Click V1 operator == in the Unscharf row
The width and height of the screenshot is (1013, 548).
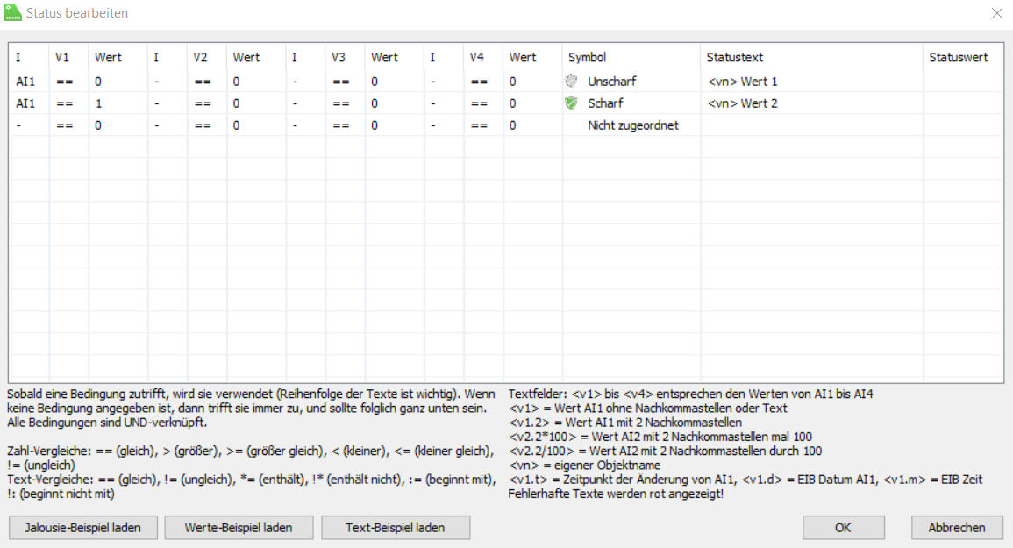(68, 82)
